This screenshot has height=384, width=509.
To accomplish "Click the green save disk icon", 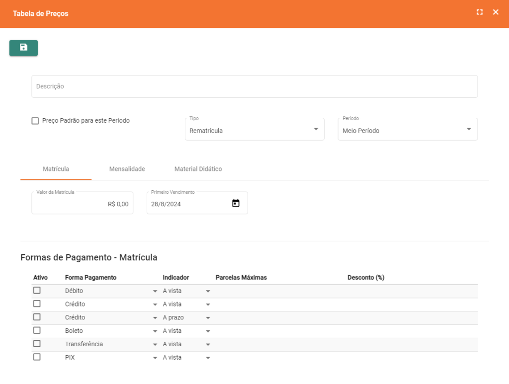I will pyautogui.click(x=23, y=48).
